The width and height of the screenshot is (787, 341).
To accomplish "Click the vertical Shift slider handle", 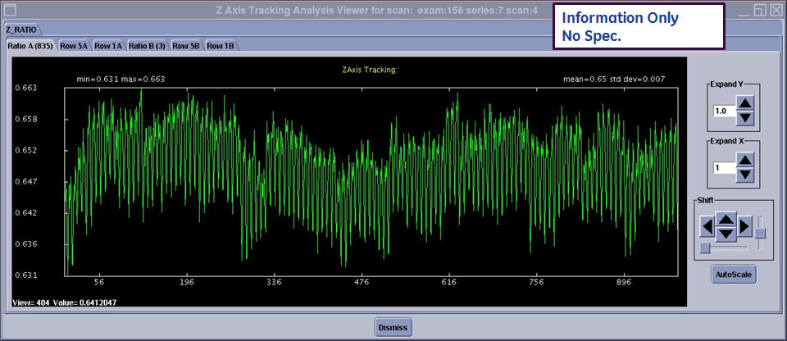I will [x=760, y=234].
